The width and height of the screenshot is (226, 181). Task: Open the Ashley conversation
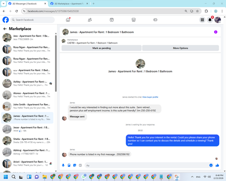tap(28, 83)
